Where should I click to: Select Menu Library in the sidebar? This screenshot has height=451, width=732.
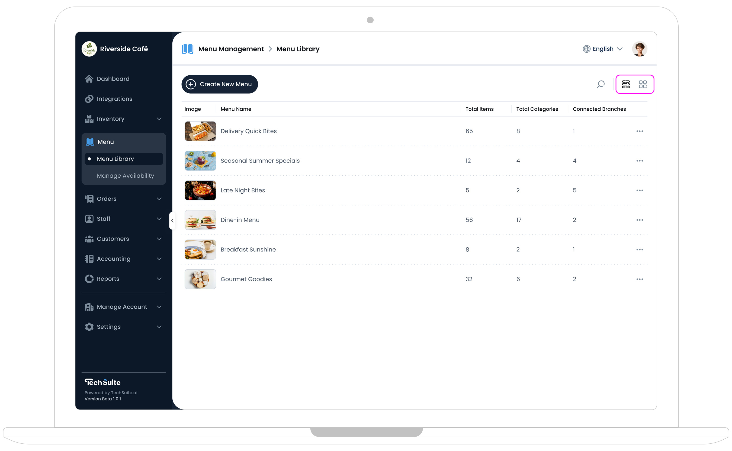[115, 159]
